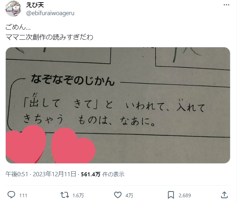This screenshot has width=243, height=203.
Task: Show the 4万 likes count
Action: coord(129,195)
